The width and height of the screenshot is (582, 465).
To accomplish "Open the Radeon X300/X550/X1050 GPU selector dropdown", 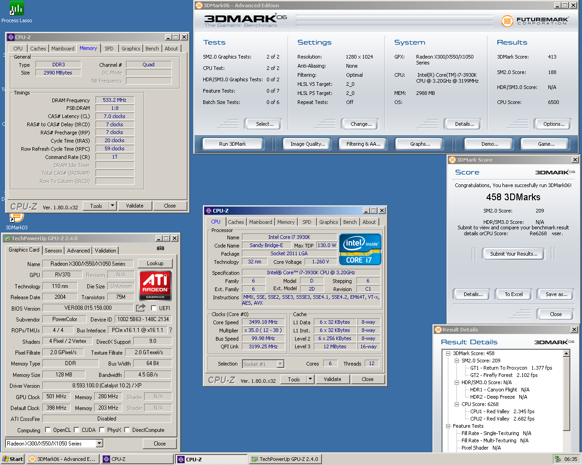I will coord(99,444).
